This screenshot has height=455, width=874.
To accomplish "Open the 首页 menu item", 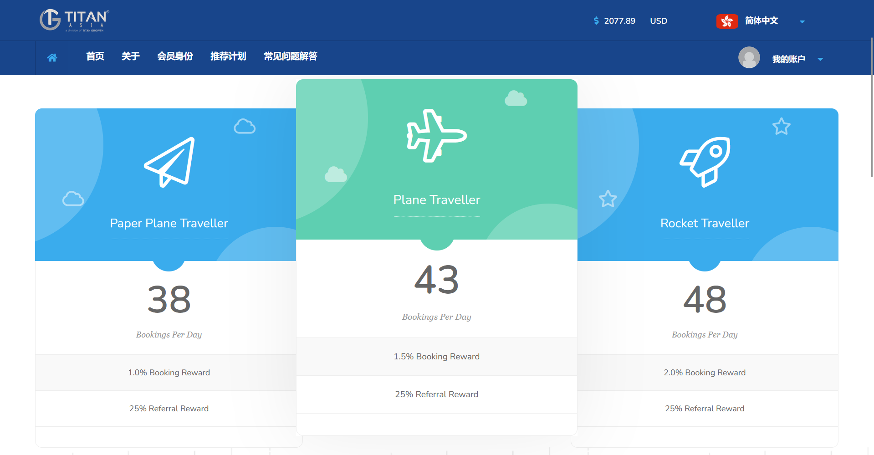I will pos(95,56).
